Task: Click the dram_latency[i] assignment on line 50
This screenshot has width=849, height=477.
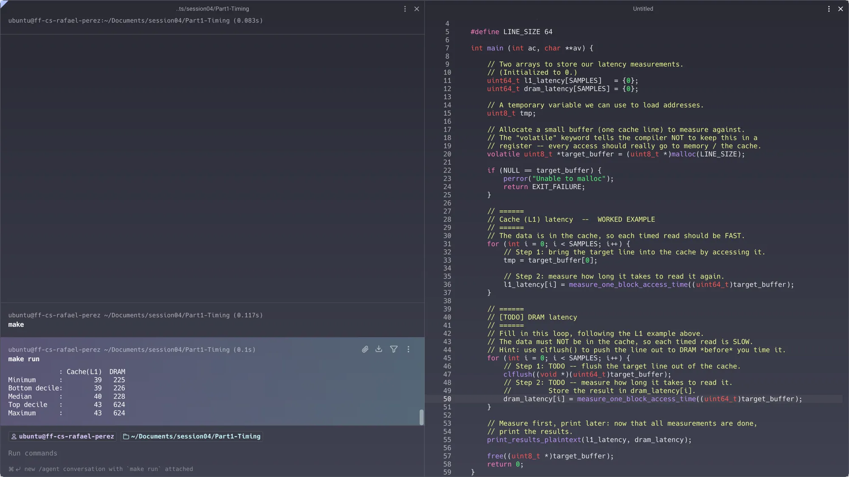Action: (x=653, y=399)
